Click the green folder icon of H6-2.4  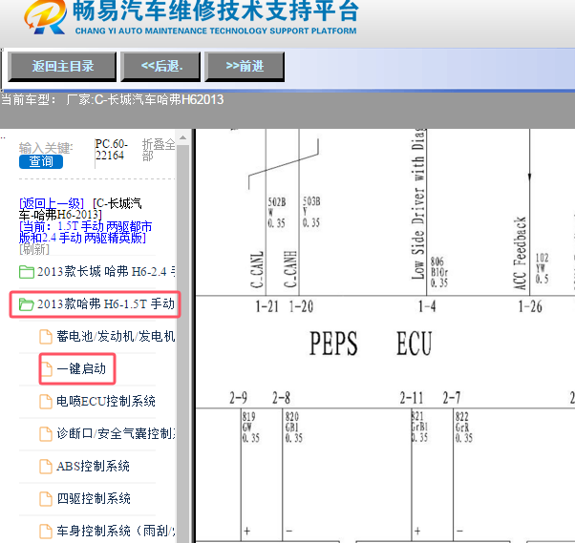[27, 272]
